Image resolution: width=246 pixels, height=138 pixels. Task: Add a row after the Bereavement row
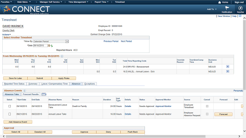point(228,66)
